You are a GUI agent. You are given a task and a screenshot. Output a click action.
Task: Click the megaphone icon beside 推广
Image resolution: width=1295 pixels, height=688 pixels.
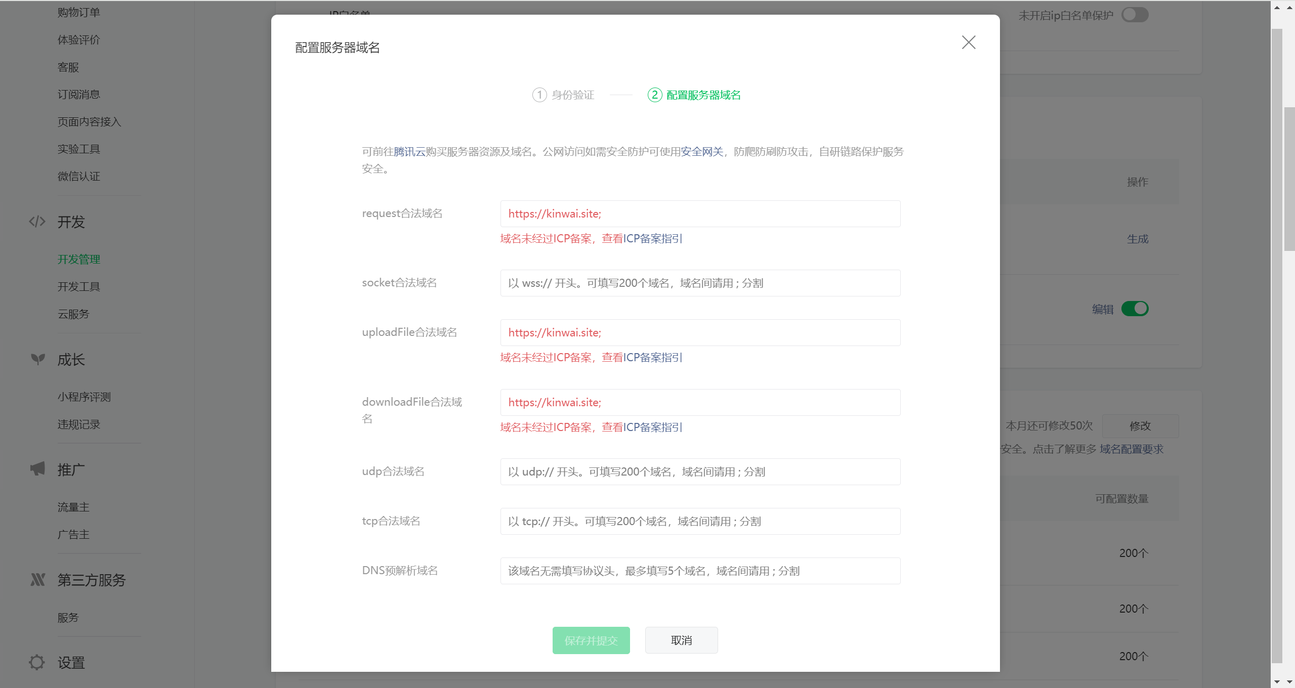click(x=37, y=468)
